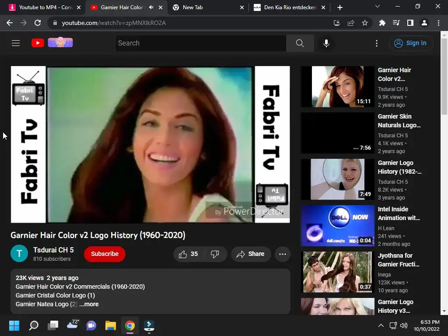Open the volume icon in the system tray
The height and width of the screenshot is (336, 448).
(x=404, y=325)
